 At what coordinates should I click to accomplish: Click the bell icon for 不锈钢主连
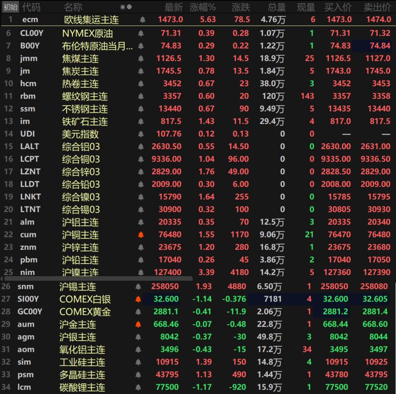pos(141,109)
